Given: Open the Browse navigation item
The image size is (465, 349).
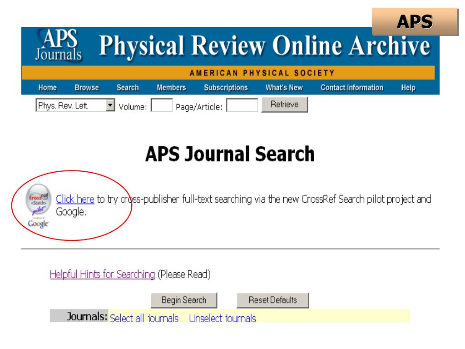Looking at the screenshot, I should (87, 88).
